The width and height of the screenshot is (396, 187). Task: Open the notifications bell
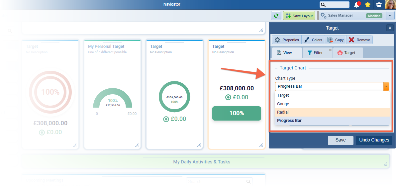pos(357,5)
